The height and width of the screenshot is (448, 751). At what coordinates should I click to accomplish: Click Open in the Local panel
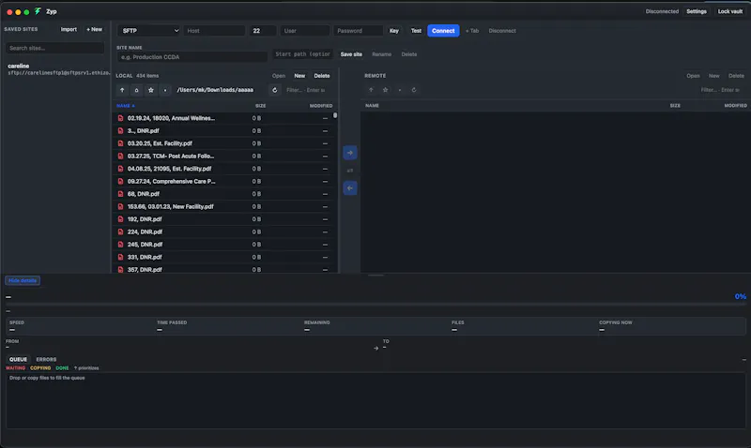pyautogui.click(x=279, y=76)
